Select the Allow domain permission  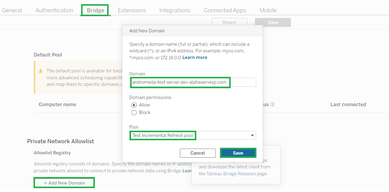134,105
